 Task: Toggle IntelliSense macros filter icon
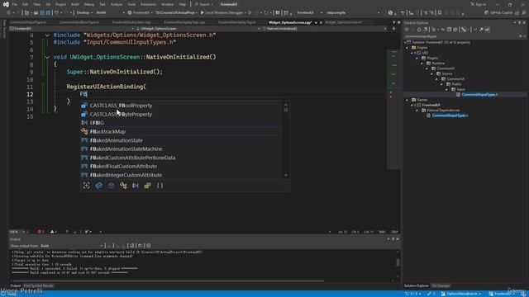(x=136, y=186)
